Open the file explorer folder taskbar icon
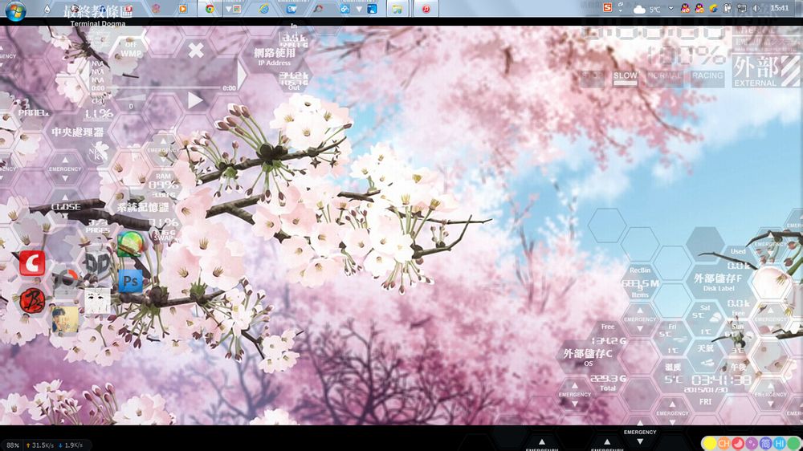803x451 pixels. 397,9
